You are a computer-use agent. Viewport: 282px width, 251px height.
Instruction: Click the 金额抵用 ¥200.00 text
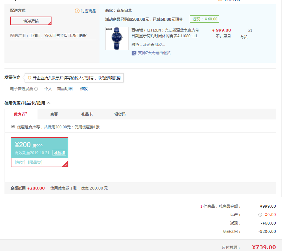pos(28,188)
